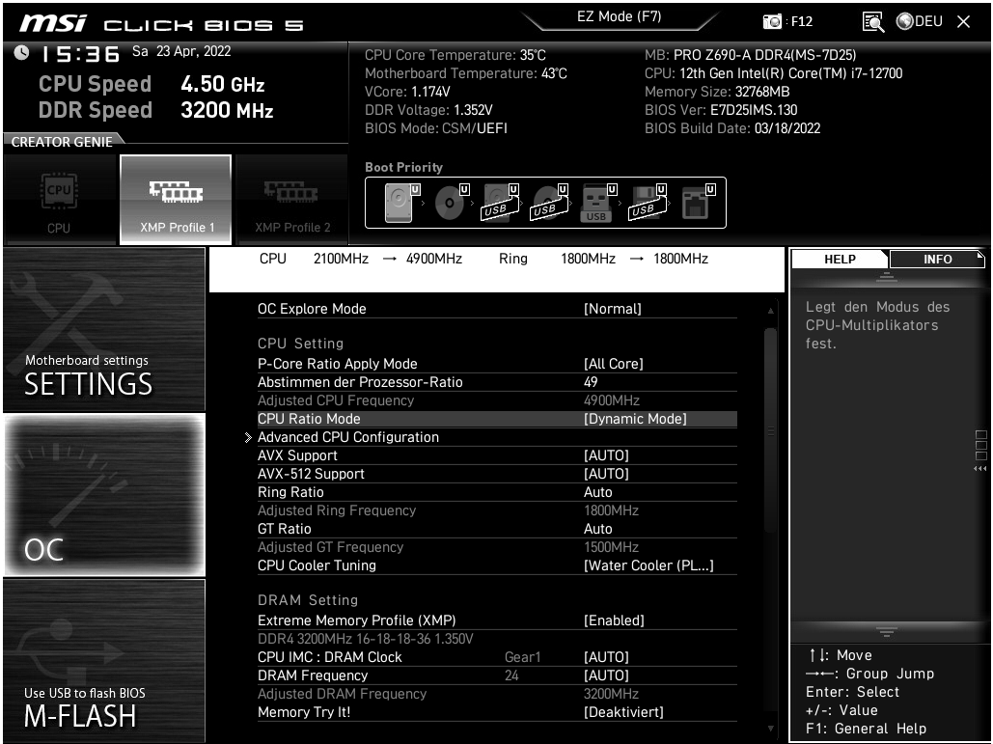Viewport: 993px width, 744px height.
Task: Change CPU Ratio Mode [Dynamic Mode]
Action: tap(496, 419)
